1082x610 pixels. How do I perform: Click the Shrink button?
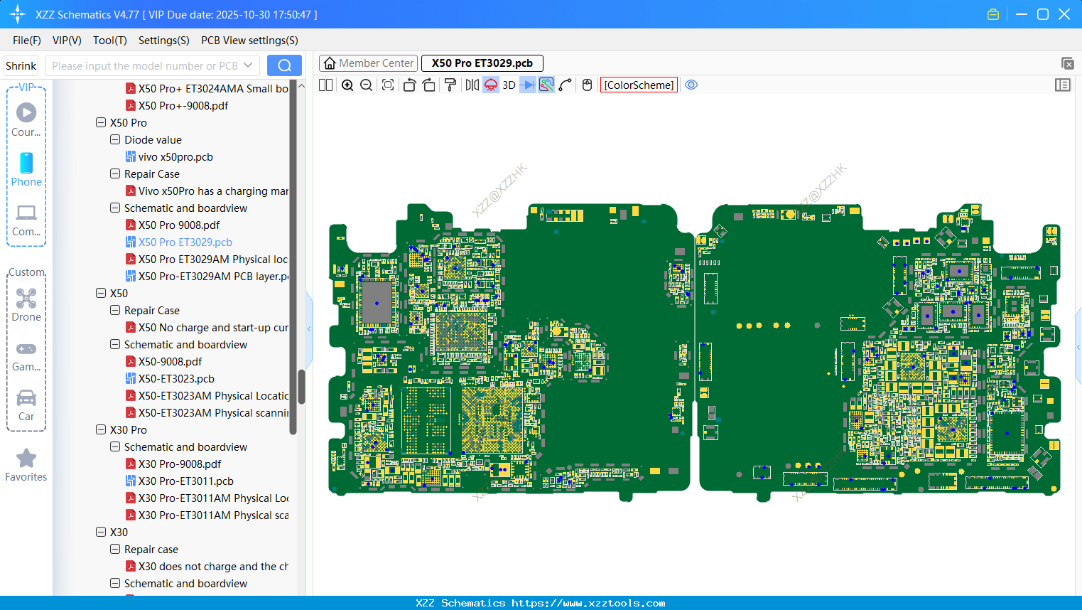point(21,65)
